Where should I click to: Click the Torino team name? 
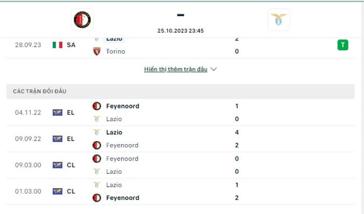[x=116, y=51]
